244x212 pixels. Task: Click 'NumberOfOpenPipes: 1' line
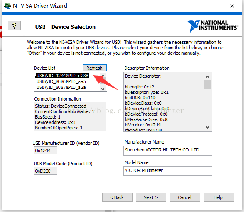[59, 128]
